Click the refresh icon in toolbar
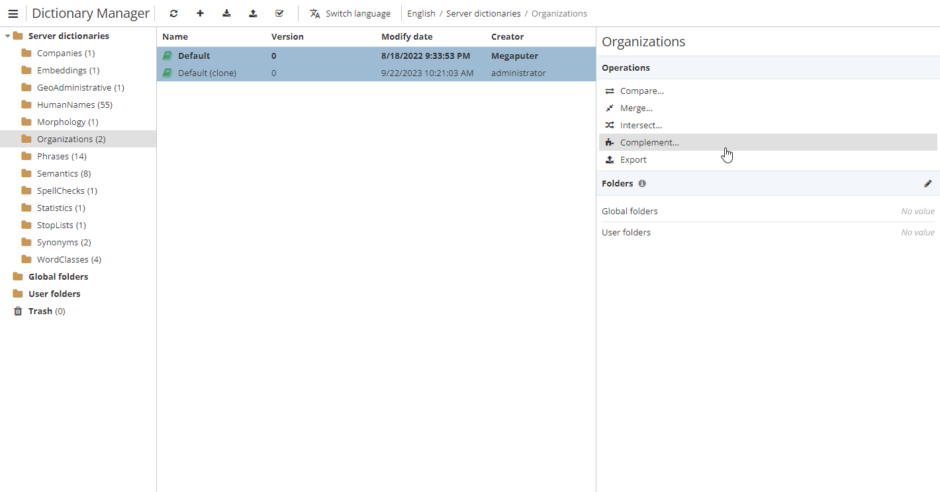Viewport: 940px width, 492px height. [x=173, y=13]
